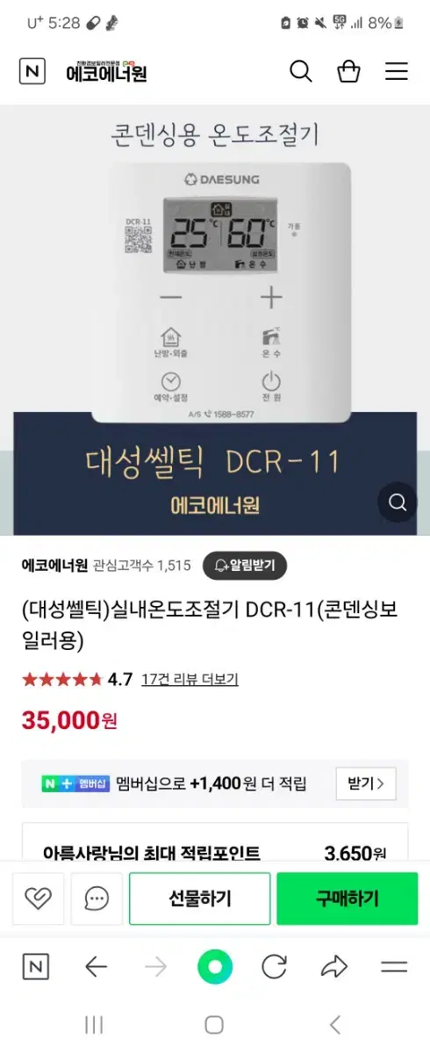Zoom product image with magnifier button

pyautogui.click(x=398, y=502)
